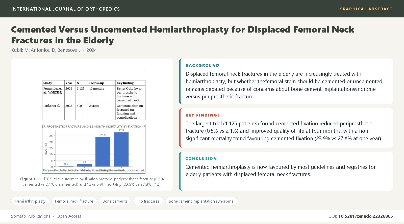Open the DOI 10.5281/zenodo.22326865 link

pyautogui.click(x=365, y=216)
